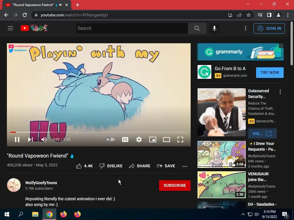The width and height of the screenshot is (294, 220).
Task: Open Chrome media controls icon
Action: 260,15
